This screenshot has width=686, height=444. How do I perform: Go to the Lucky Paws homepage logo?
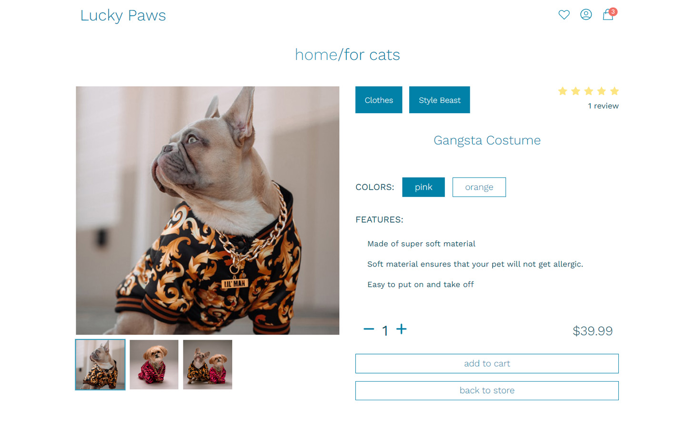click(123, 15)
